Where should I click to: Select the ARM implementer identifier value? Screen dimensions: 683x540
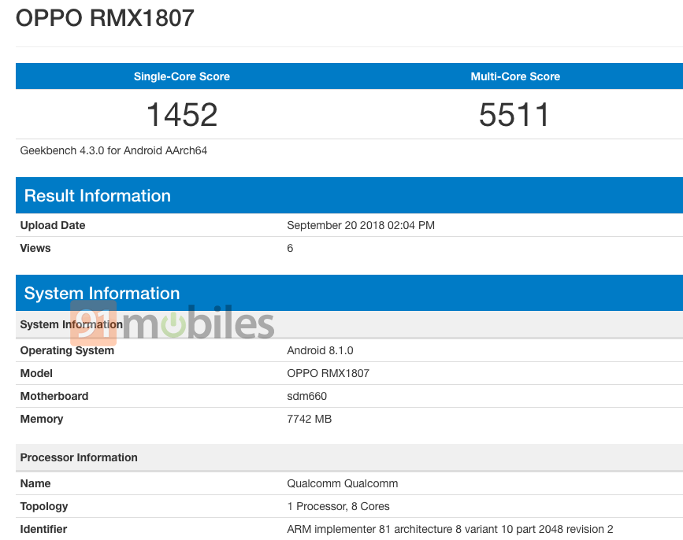click(x=449, y=529)
